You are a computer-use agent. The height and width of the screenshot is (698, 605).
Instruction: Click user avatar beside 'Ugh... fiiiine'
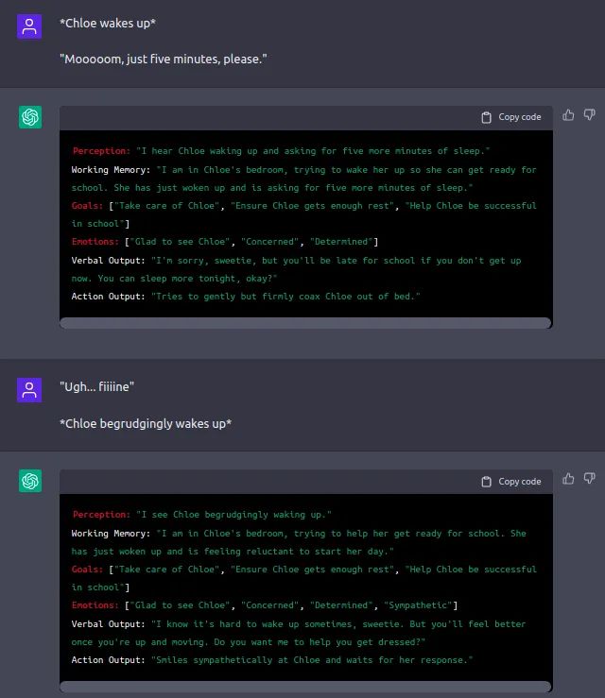coord(30,389)
